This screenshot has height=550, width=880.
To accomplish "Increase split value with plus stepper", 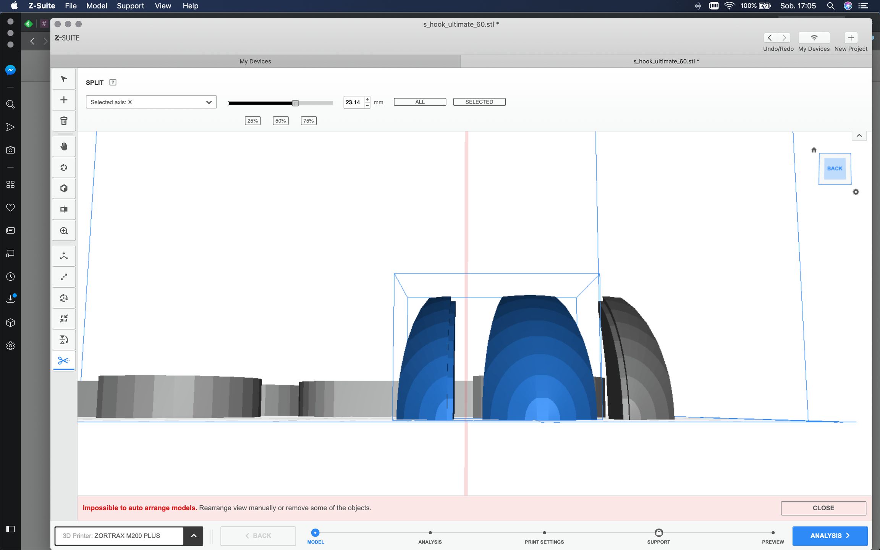I will 367,99.
